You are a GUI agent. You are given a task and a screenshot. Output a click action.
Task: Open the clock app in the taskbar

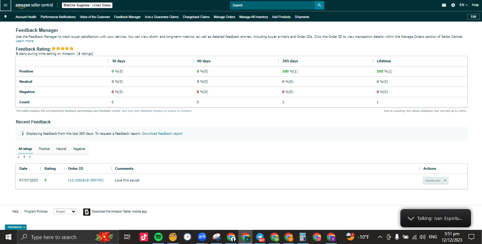(187, 237)
